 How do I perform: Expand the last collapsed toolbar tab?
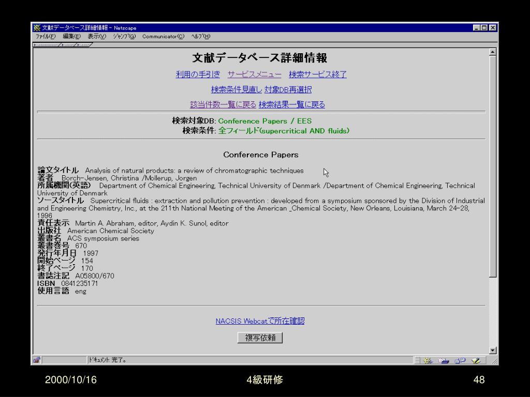click(84, 45)
